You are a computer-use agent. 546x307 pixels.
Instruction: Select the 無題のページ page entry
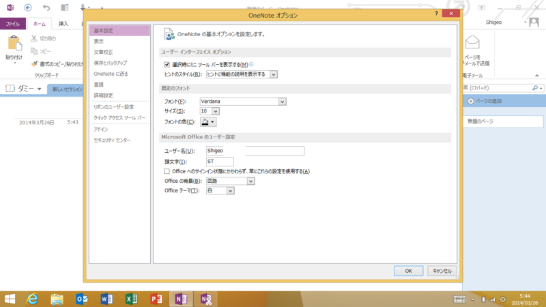coord(503,121)
